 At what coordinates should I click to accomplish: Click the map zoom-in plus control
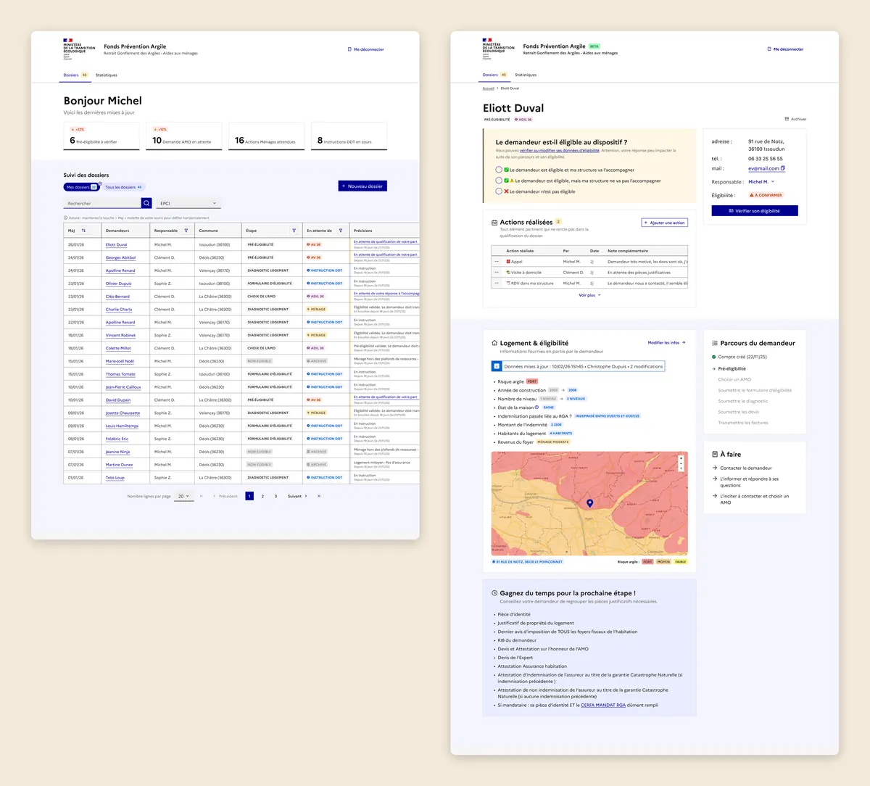click(681, 459)
